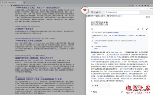Edit the 历史 section with its pencil
Viewport: 153px width, 95px height.
coord(122,92)
